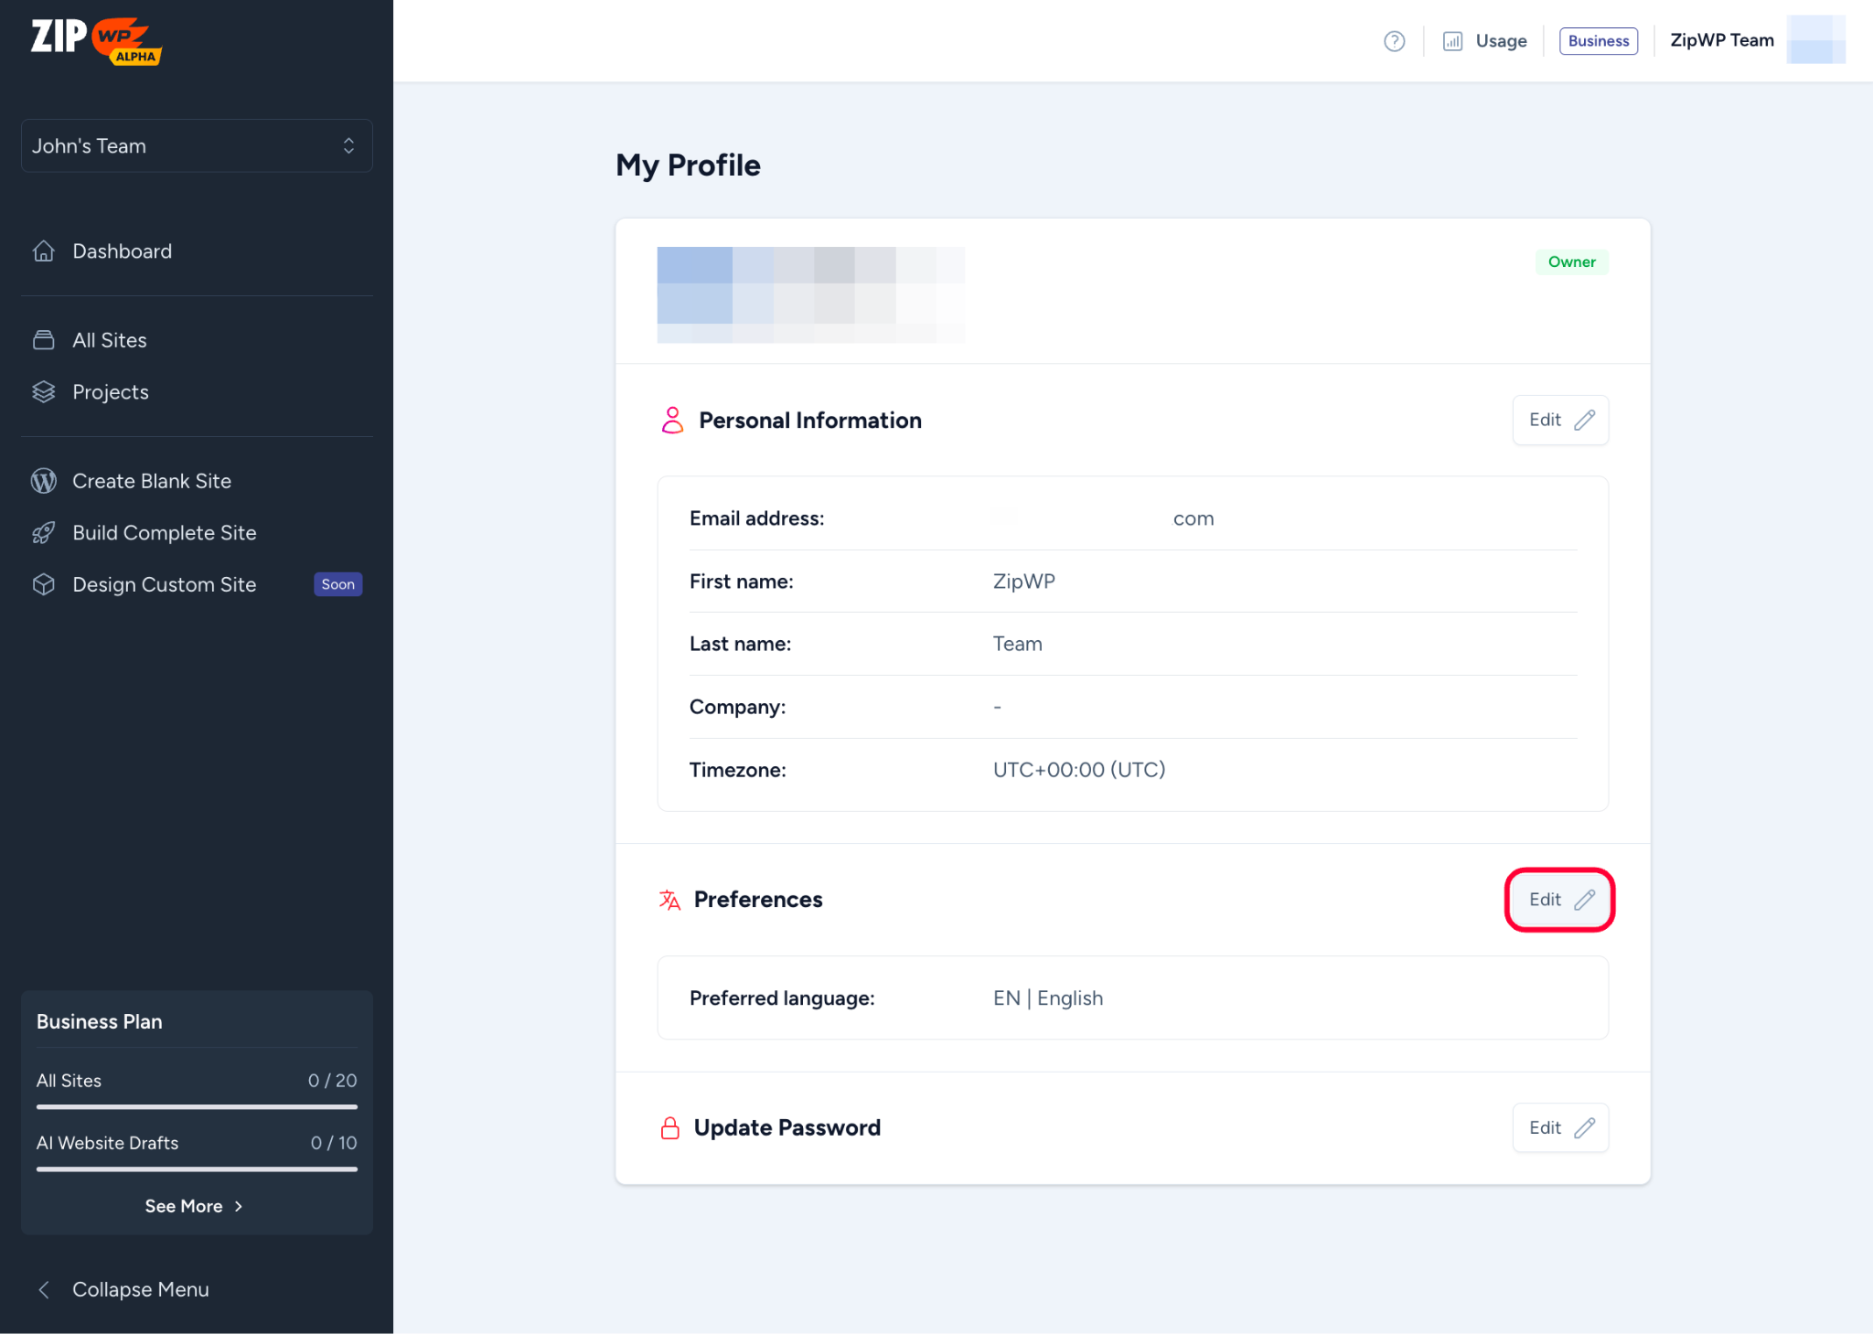The width and height of the screenshot is (1873, 1334).
Task: Open the ZipWP Team account menu
Action: click(1721, 40)
